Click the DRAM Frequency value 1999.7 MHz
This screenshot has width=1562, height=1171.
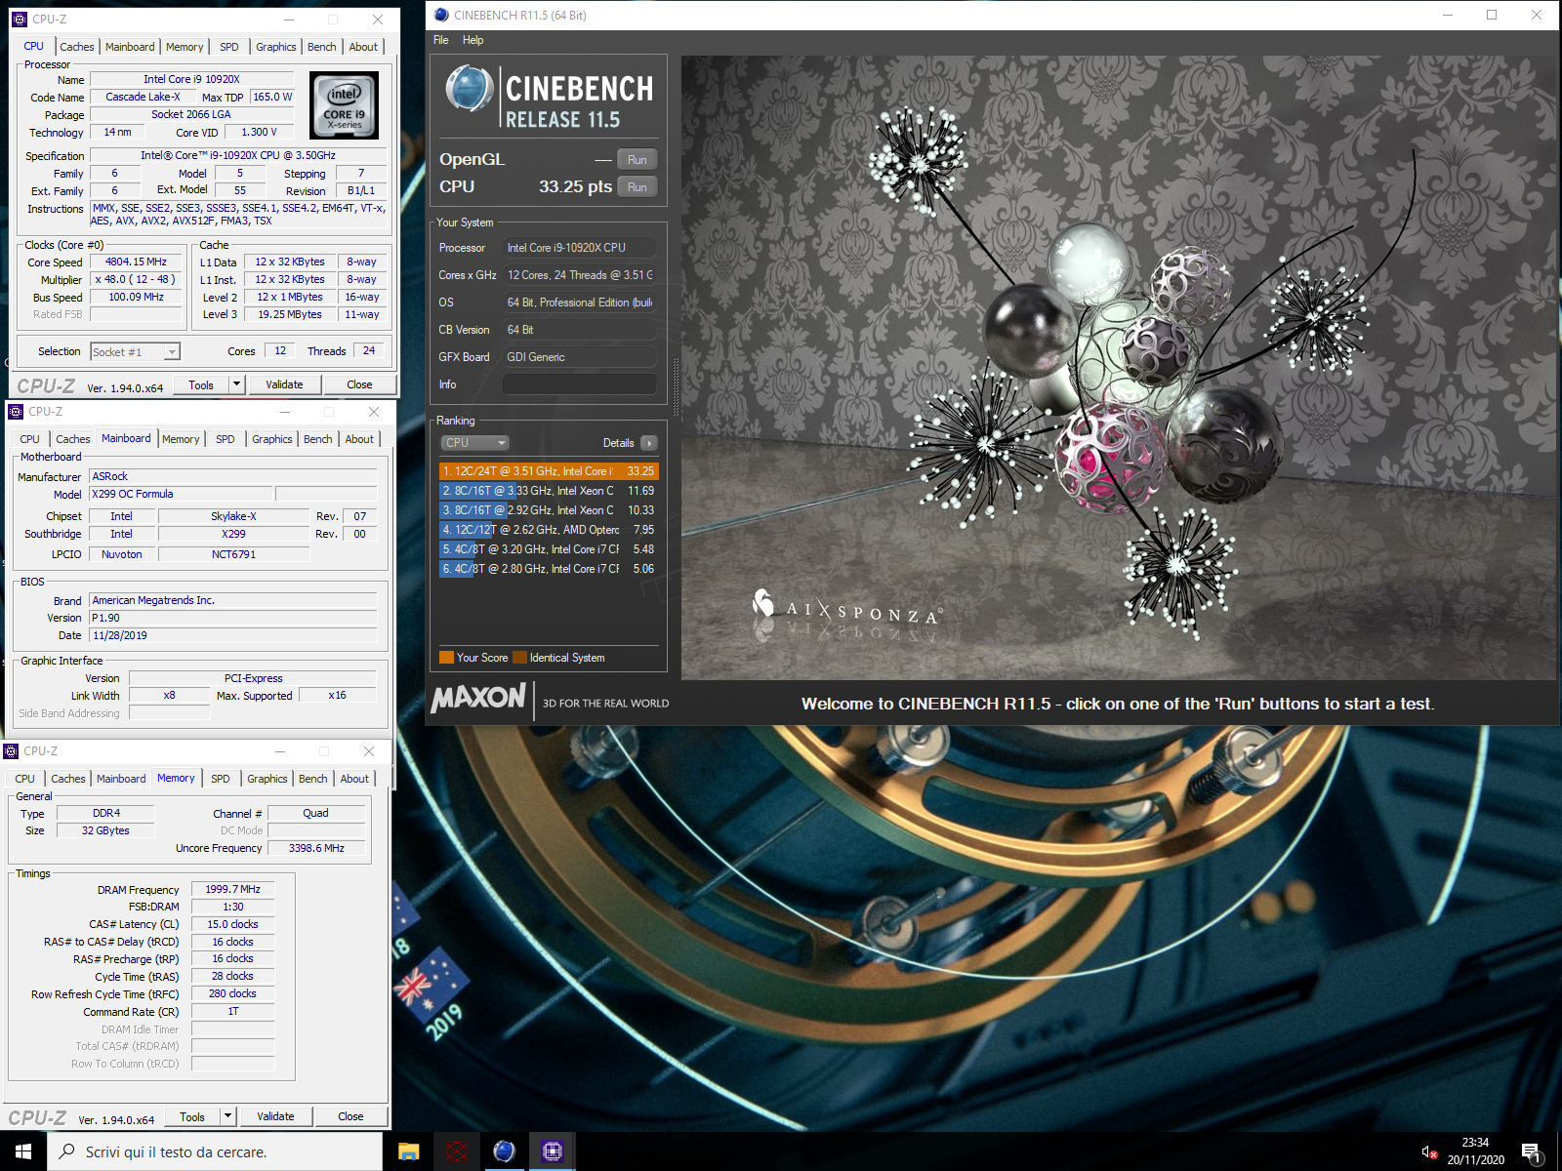pyautogui.click(x=232, y=889)
